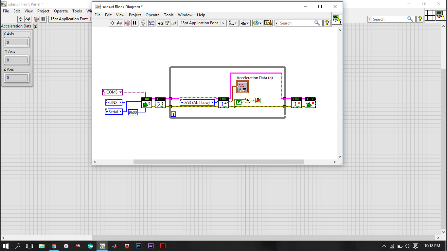Abort execution in Block Diagram toolbar
The height and width of the screenshot is (251, 447).
[128, 23]
